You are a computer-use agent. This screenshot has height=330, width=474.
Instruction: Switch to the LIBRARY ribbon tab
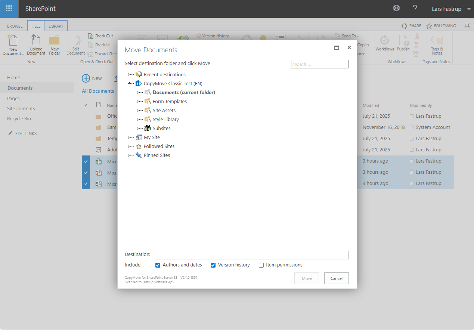point(56,26)
